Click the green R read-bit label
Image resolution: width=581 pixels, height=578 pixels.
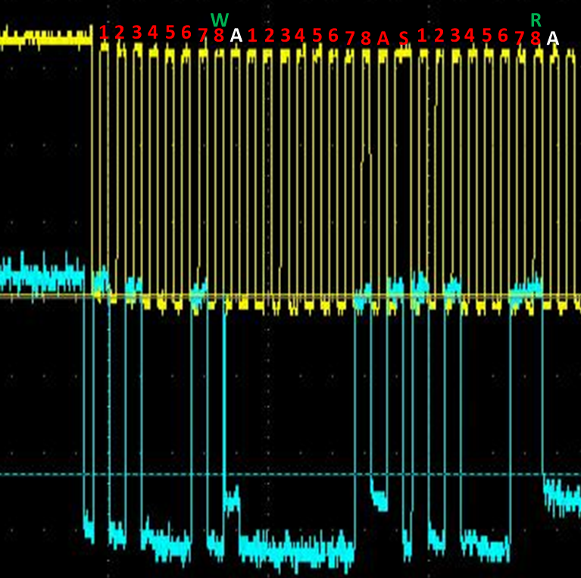[536, 20]
